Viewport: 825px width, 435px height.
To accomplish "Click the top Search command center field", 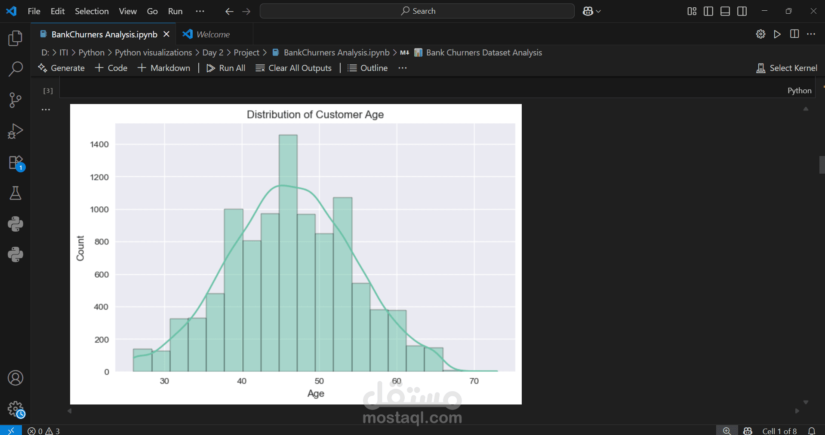I will pyautogui.click(x=417, y=11).
